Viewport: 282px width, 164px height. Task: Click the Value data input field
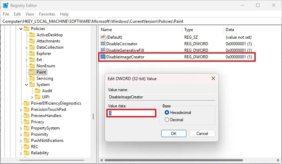point(131,113)
